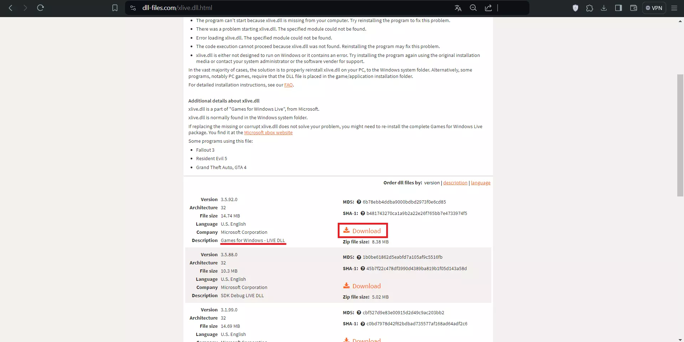Click the version number 3.5.92.0

tap(229, 200)
